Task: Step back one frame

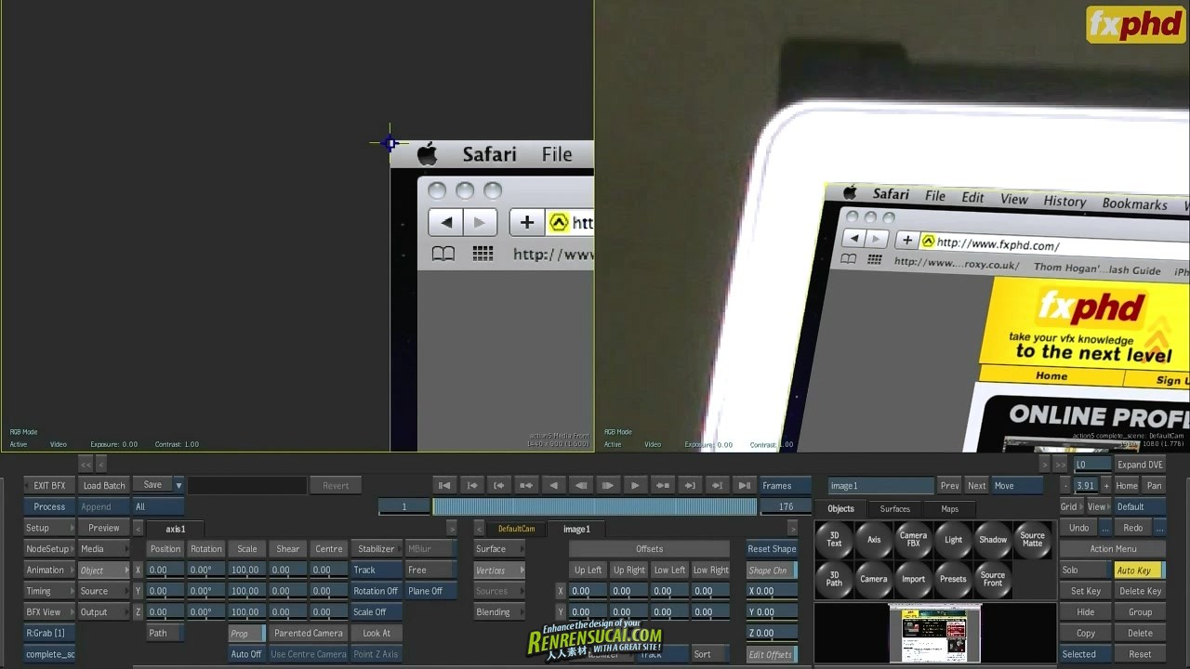Action: point(580,485)
